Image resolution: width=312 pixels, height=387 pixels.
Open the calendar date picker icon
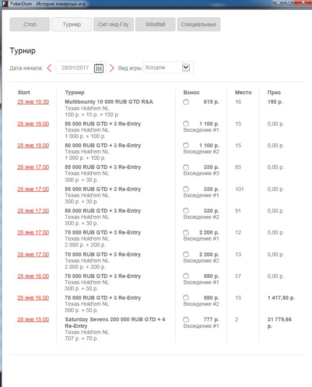click(99, 68)
